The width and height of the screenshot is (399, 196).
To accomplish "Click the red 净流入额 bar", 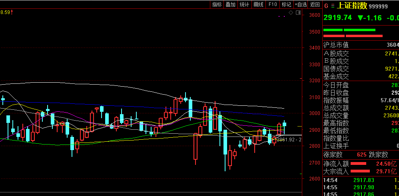I will point(358,163).
